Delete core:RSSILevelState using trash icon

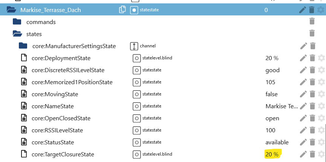(312, 130)
